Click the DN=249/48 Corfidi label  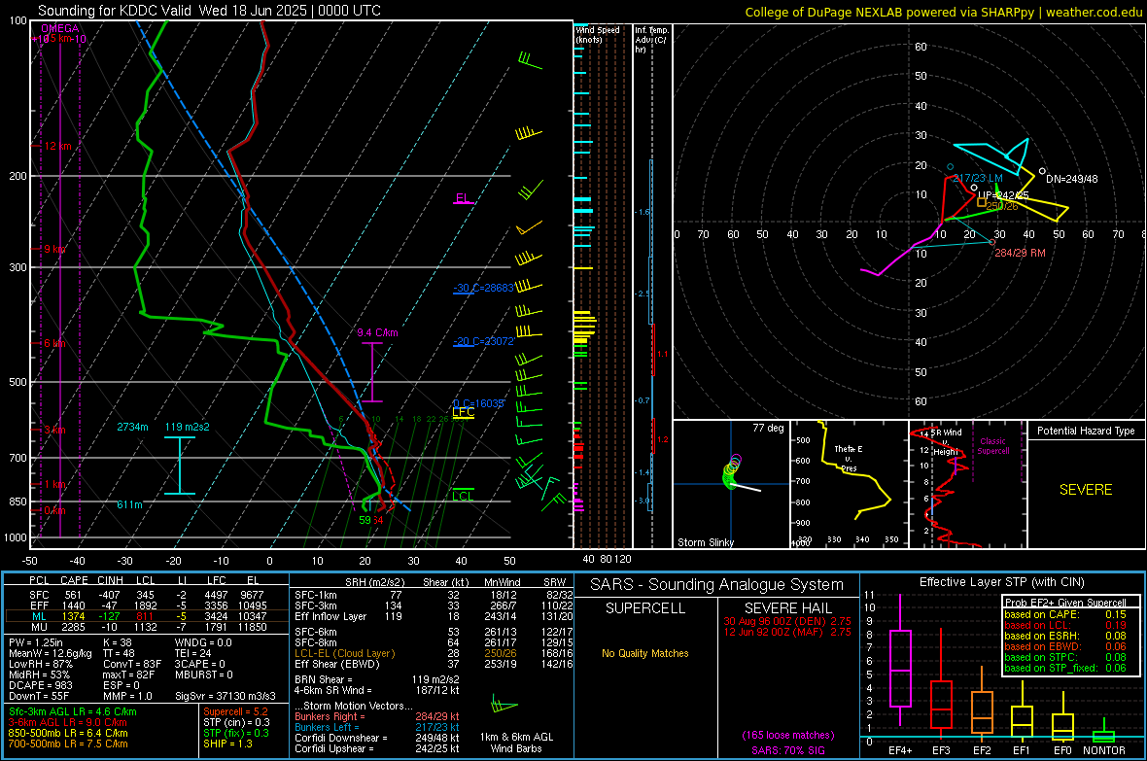(1071, 179)
